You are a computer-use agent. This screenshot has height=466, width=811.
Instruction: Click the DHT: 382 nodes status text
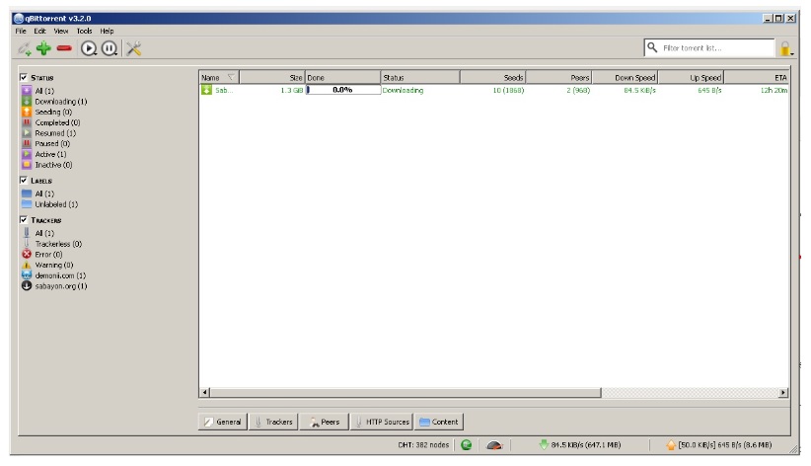[423, 444]
